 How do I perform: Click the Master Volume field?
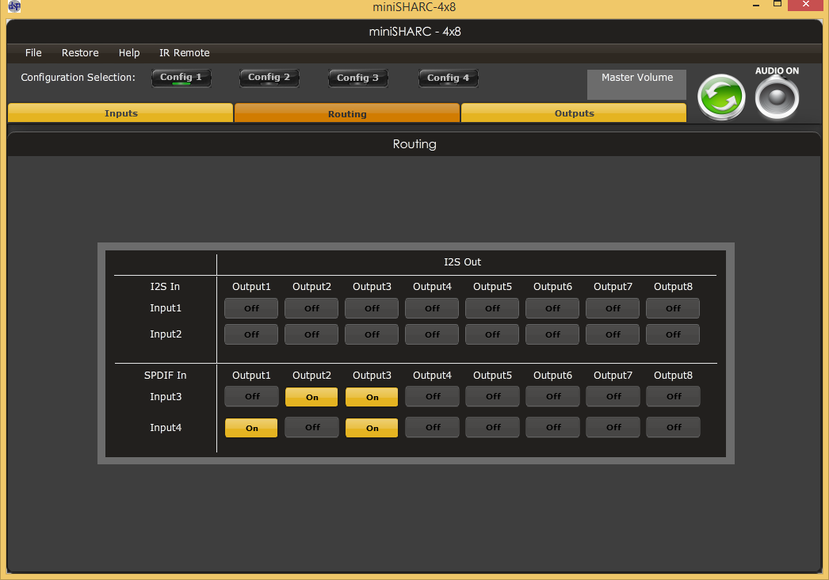[636, 85]
